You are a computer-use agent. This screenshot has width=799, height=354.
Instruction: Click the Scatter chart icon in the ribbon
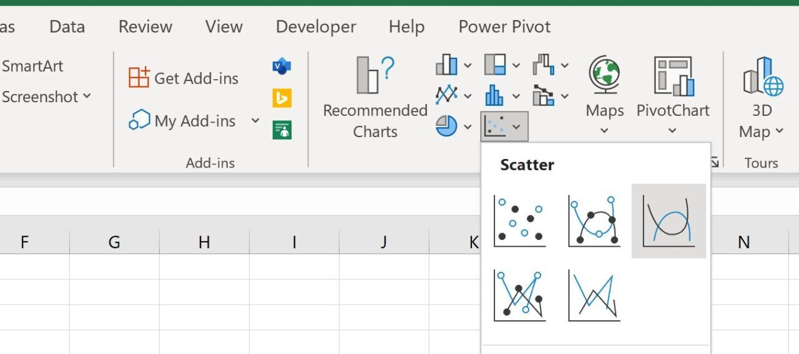point(495,127)
